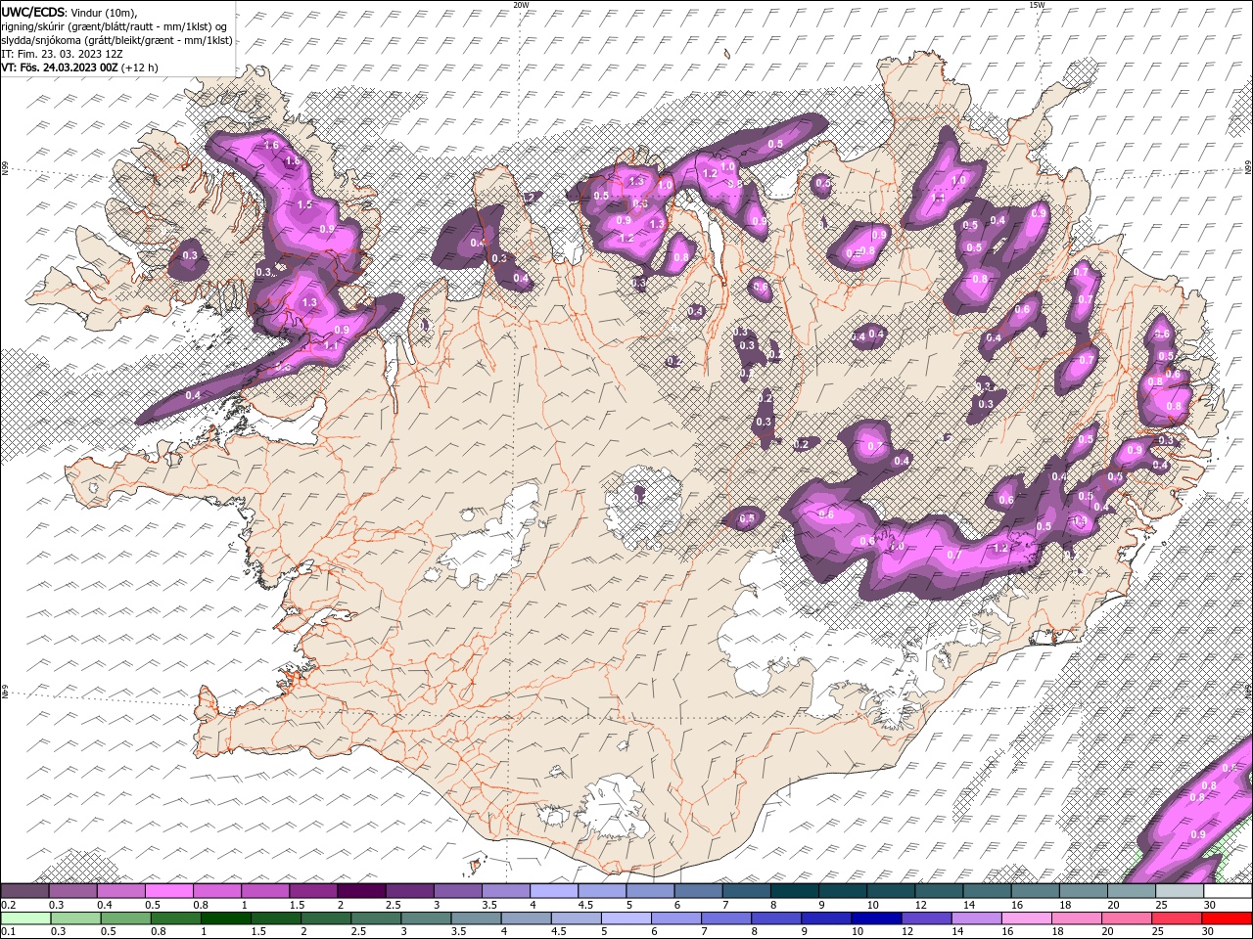Click the 0.2 label on the snow scale
The height and width of the screenshot is (939, 1253).
click(x=8, y=905)
